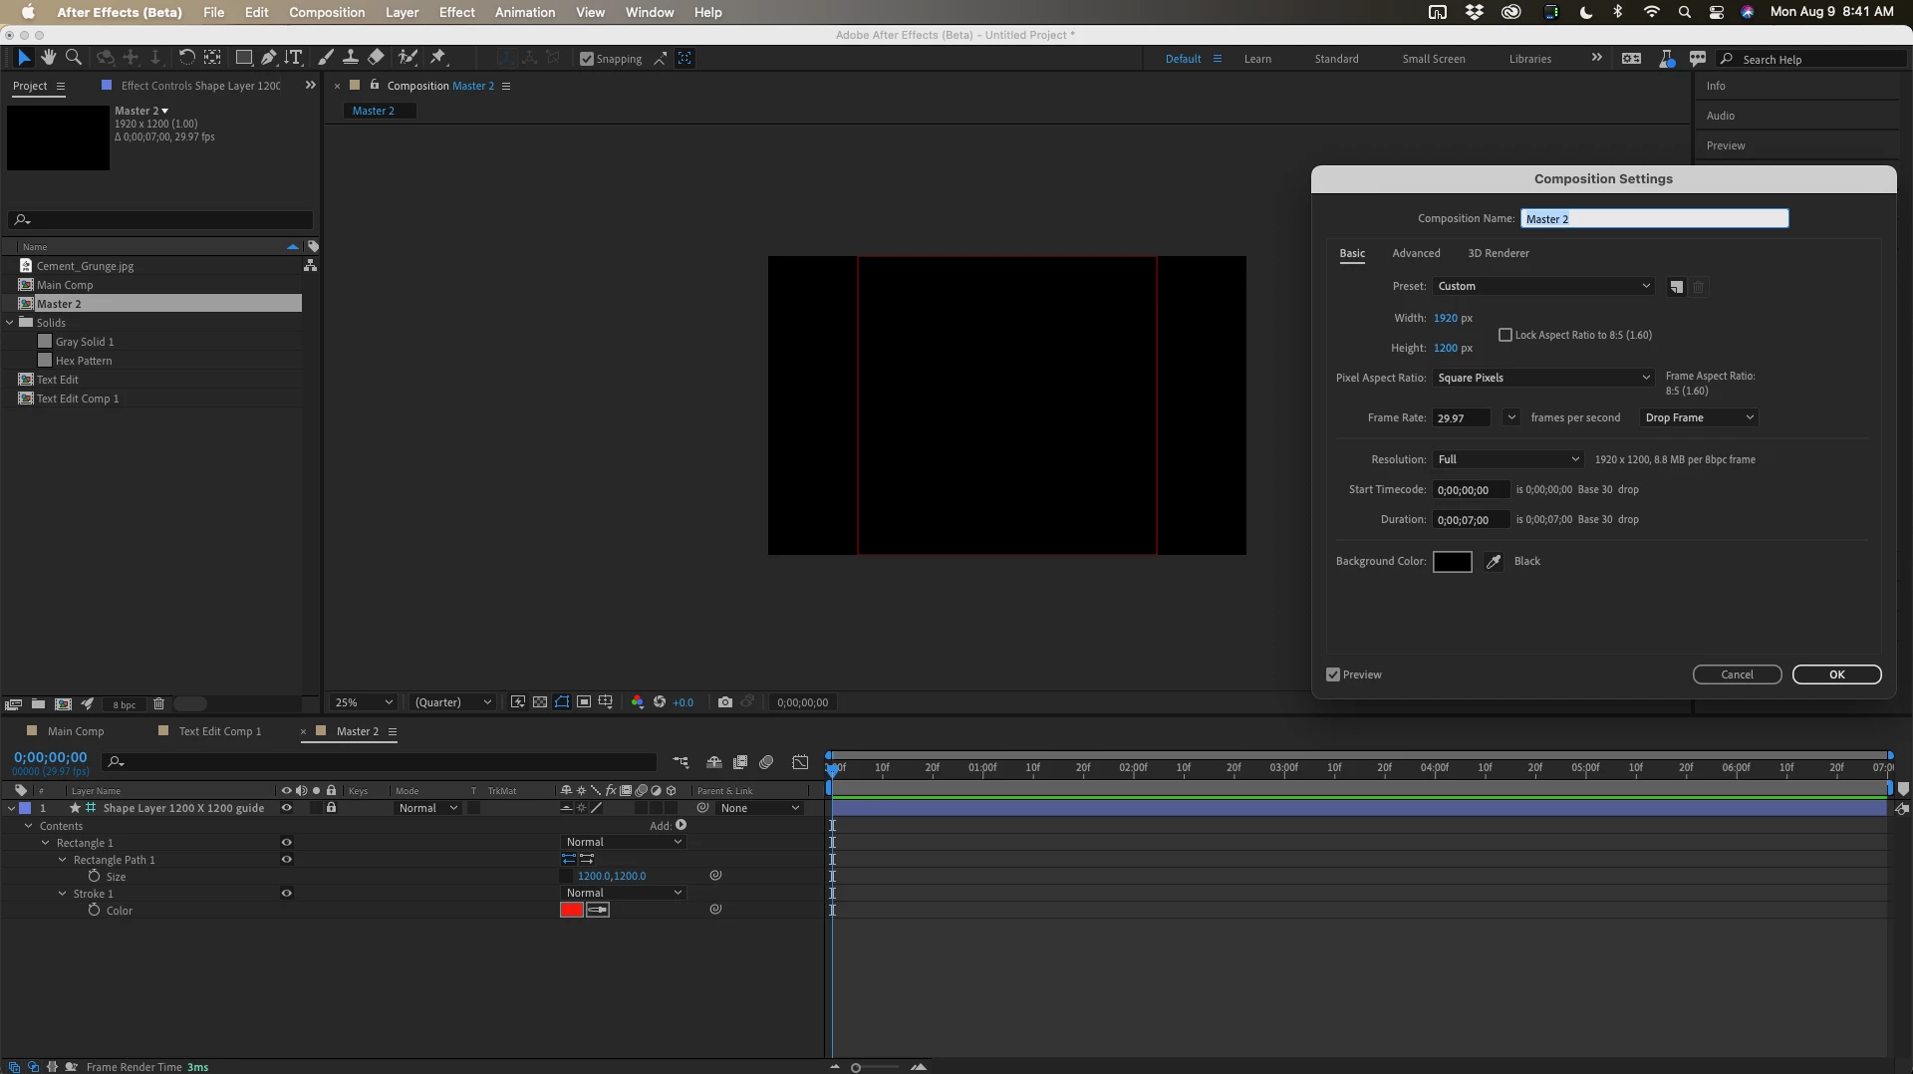Image resolution: width=1913 pixels, height=1074 pixels.
Task: Switch to the Text Edit Comp 1 tab
Action: 220,732
